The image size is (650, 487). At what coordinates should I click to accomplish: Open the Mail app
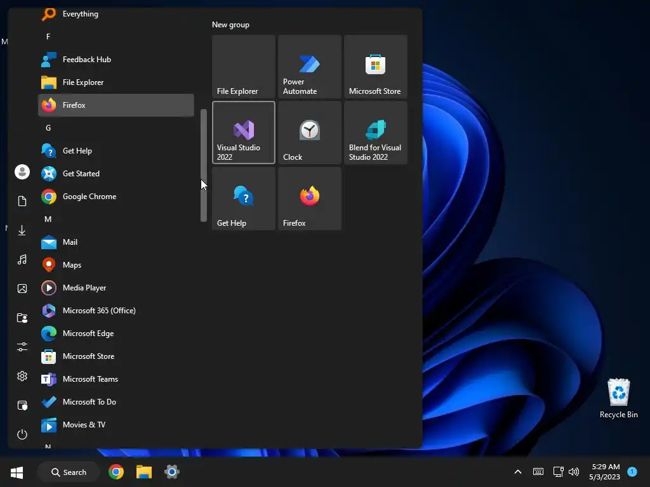[116, 242]
